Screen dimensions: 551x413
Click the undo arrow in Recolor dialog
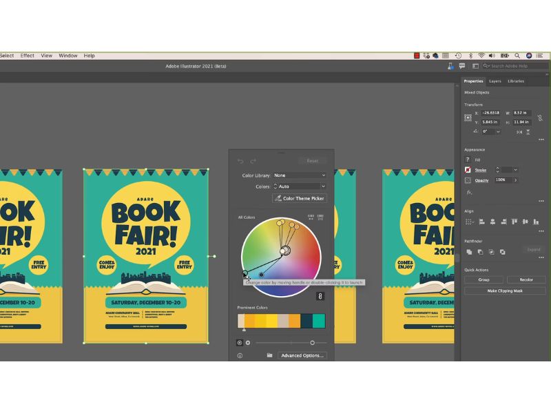click(x=240, y=161)
